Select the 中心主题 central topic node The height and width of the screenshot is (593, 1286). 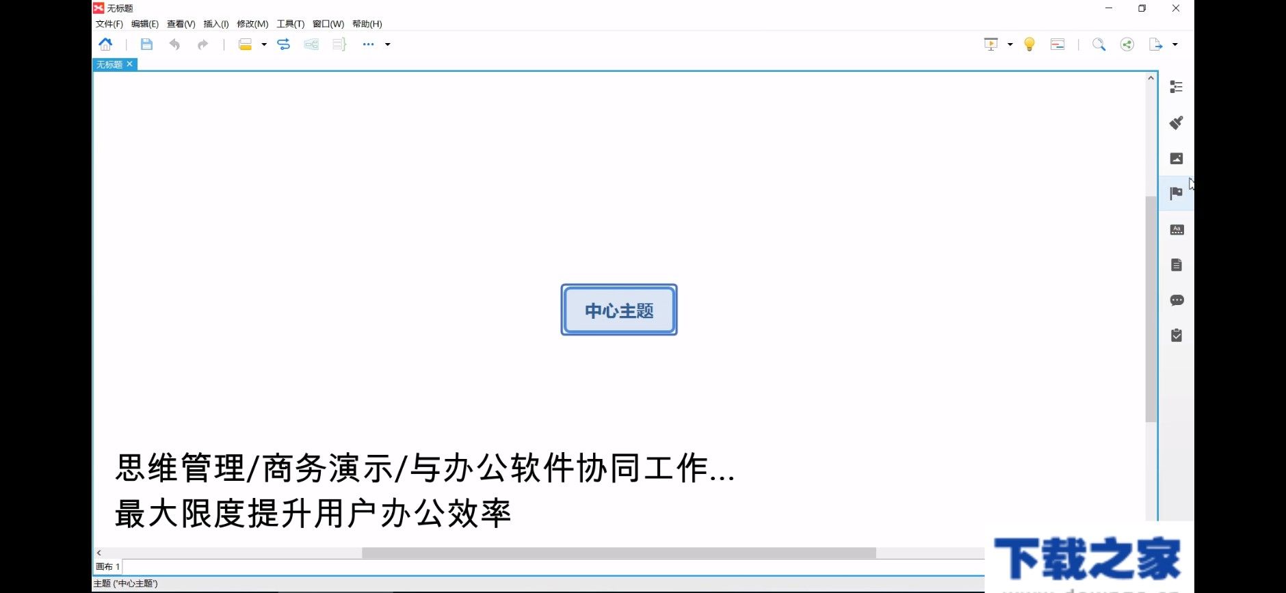(x=619, y=310)
